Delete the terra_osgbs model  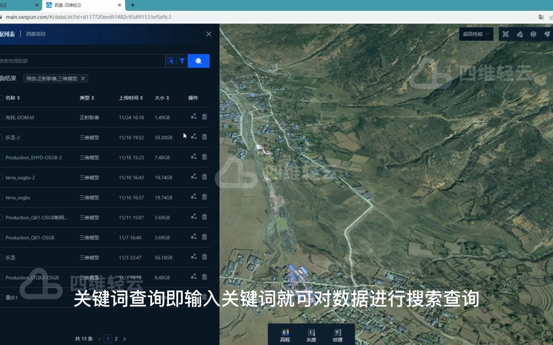[204, 197]
